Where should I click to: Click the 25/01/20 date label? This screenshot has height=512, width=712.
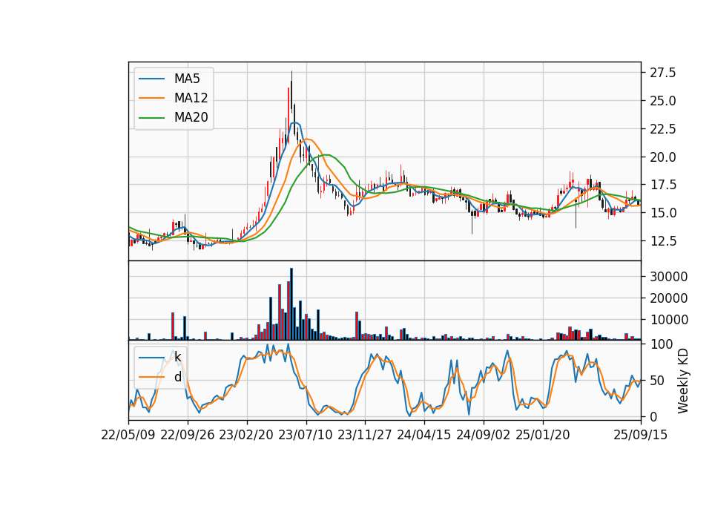point(543,435)
